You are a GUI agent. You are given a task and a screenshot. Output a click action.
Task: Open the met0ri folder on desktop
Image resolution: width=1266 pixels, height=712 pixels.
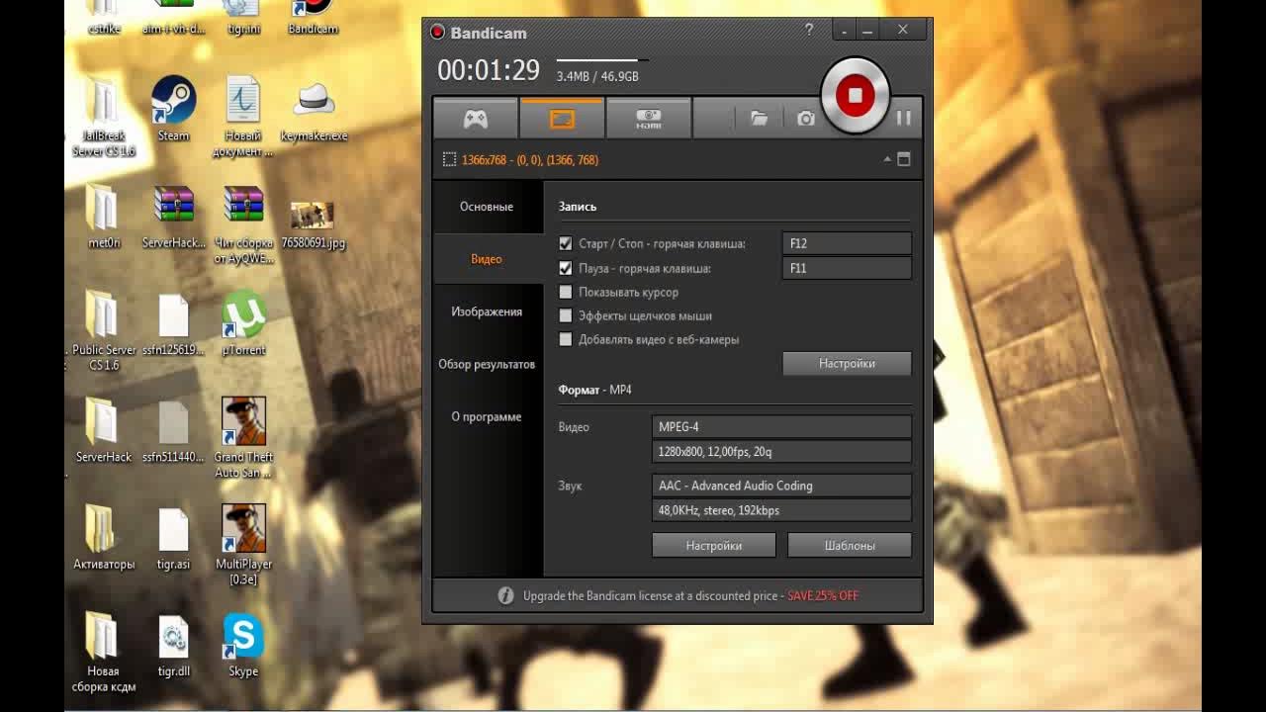[104, 217]
